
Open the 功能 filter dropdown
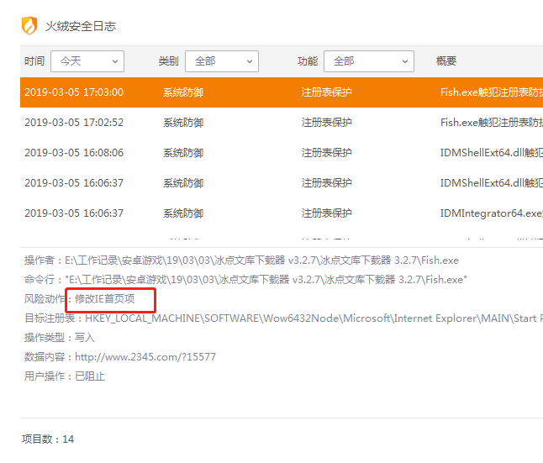368,61
